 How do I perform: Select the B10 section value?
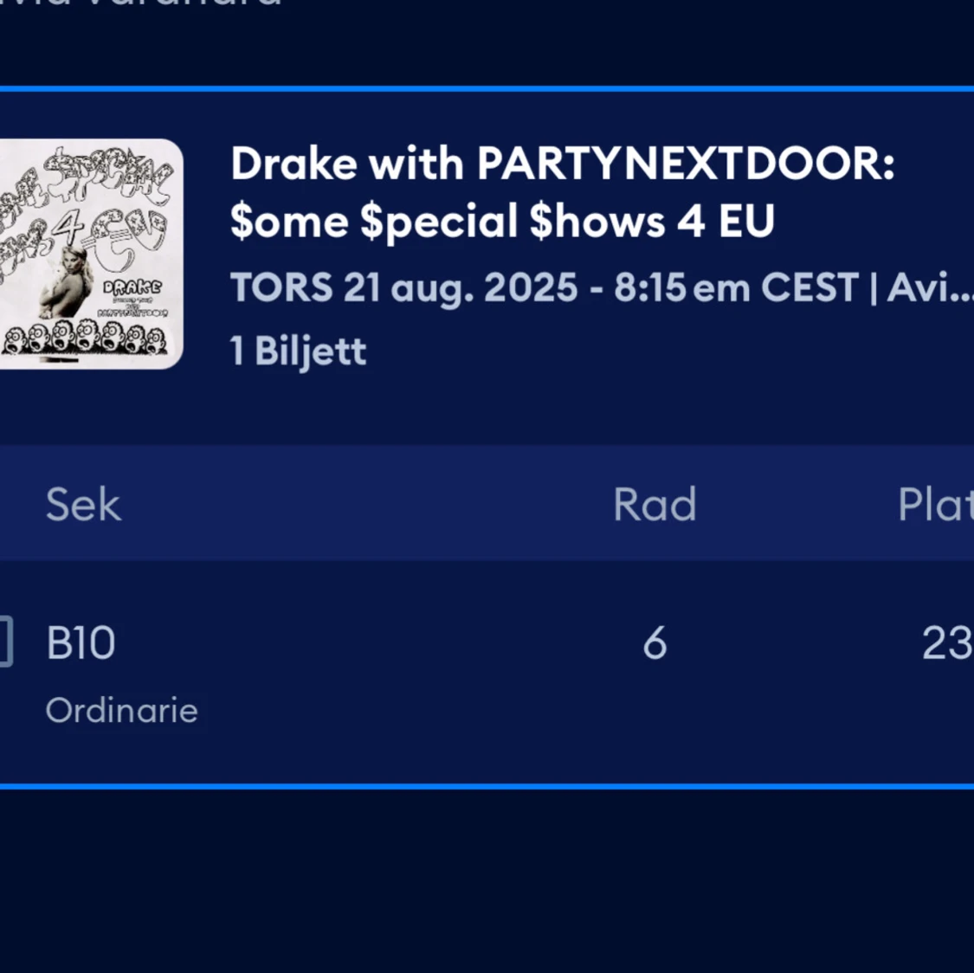(81, 642)
